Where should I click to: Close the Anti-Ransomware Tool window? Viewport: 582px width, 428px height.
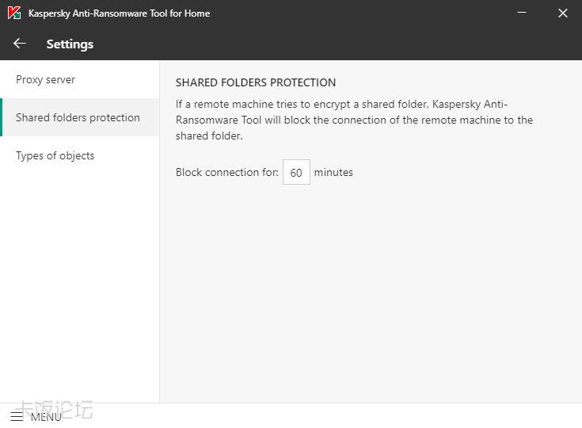coord(562,13)
